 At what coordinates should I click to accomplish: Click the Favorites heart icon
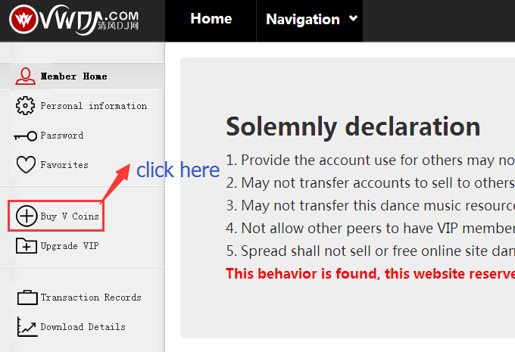click(26, 164)
